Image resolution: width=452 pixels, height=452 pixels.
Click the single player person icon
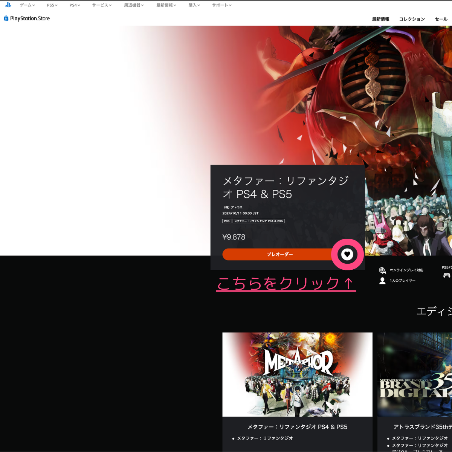point(382,281)
